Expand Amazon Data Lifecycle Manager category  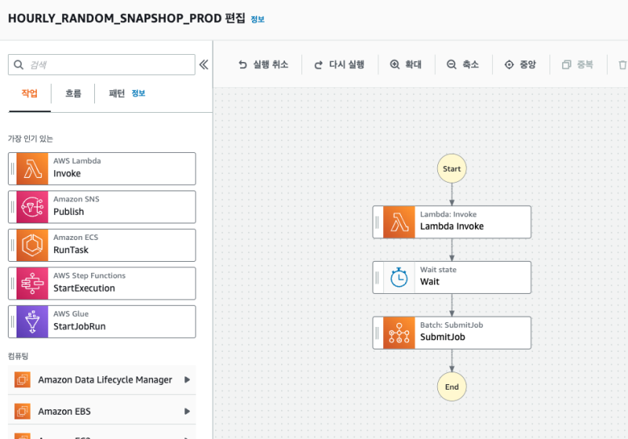click(187, 380)
